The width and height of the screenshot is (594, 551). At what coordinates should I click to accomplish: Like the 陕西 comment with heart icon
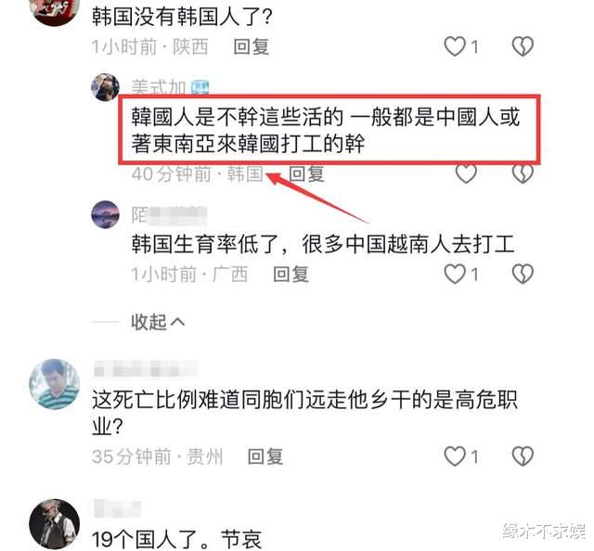coord(455,46)
